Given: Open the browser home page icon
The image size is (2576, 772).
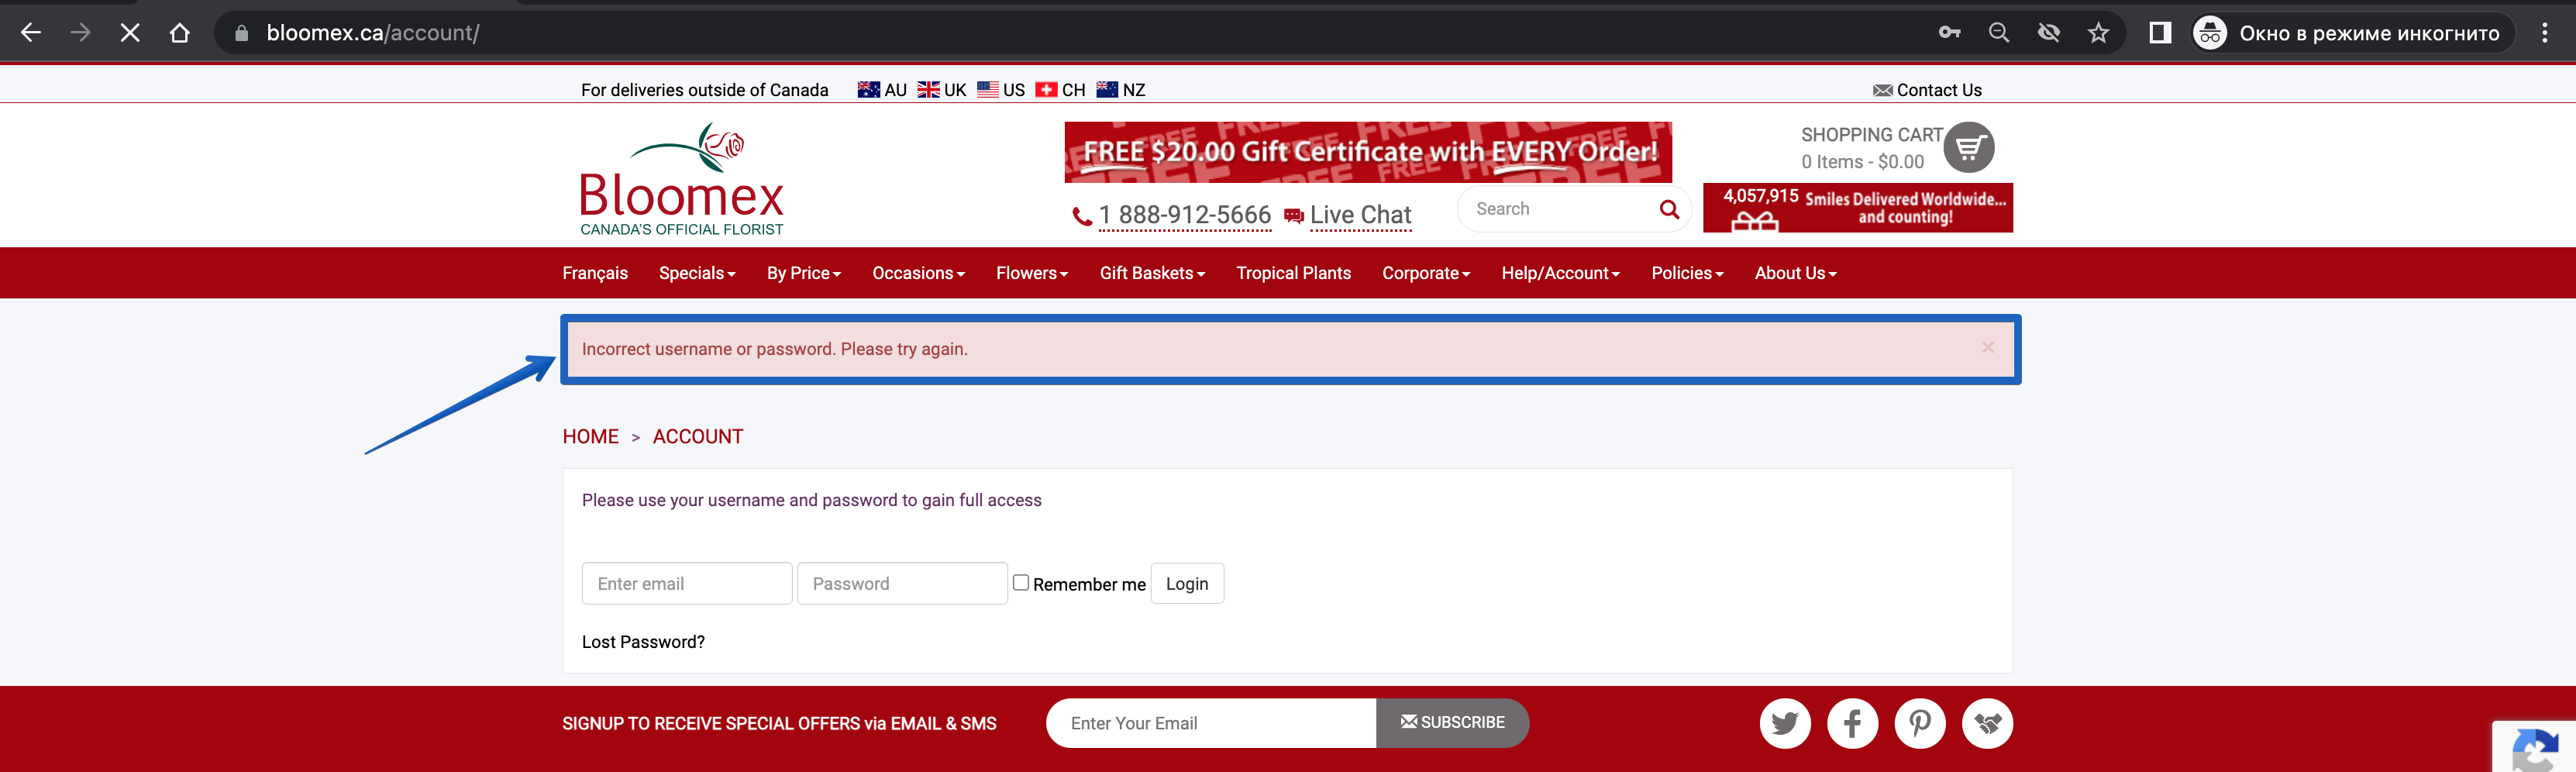Looking at the screenshot, I should coord(179,33).
